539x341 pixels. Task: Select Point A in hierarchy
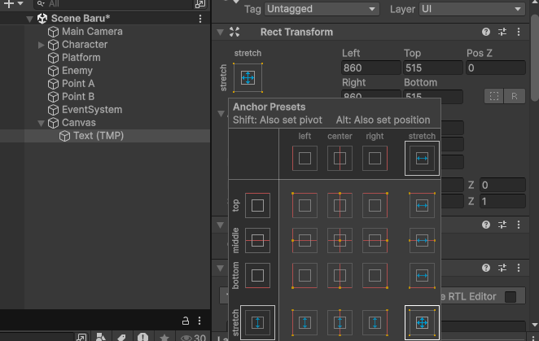pyautogui.click(x=78, y=84)
